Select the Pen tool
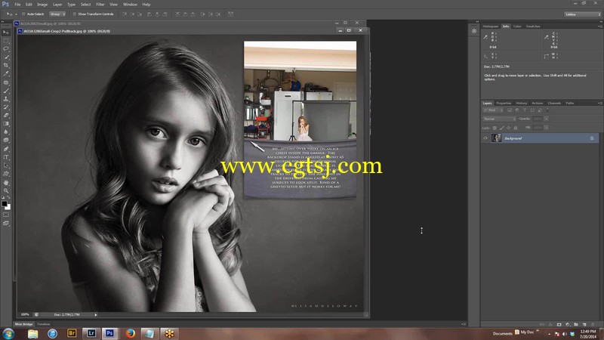The height and width of the screenshot is (340, 604). pos(6,149)
